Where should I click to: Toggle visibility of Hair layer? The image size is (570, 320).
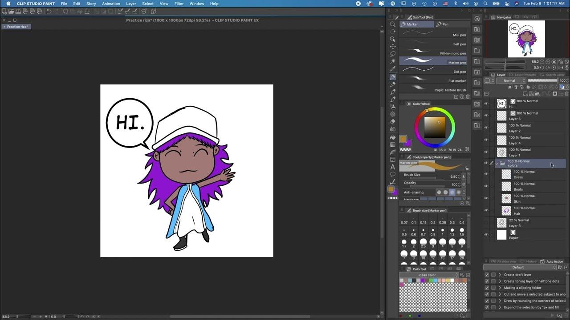486,210
